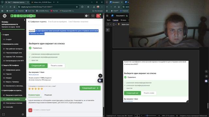Click the Stepik logo icon
209x117 pixels.
coord(5,16)
